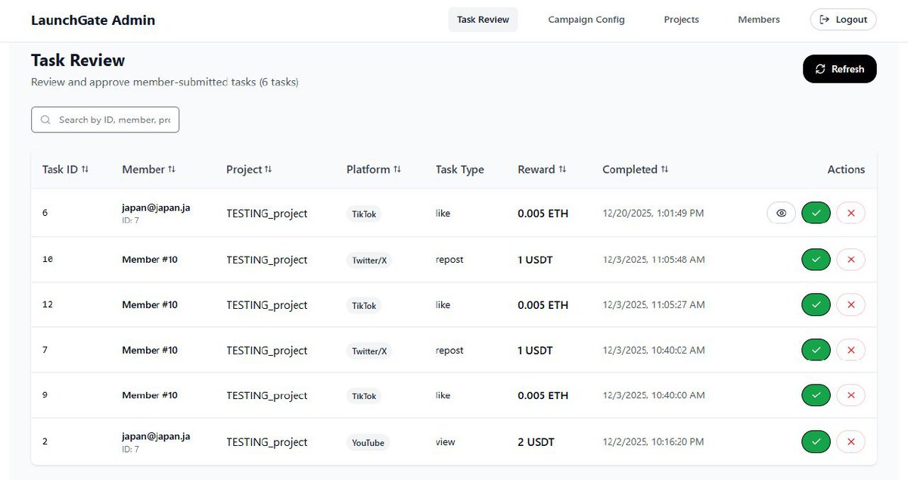Reject task 2 with red X
This screenshot has width=908, height=480.
[850, 441]
